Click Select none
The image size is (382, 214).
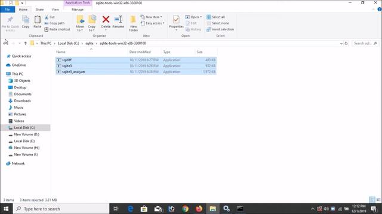[218, 23]
